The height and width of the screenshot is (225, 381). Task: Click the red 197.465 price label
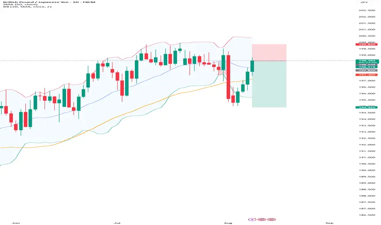click(x=366, y=75)
